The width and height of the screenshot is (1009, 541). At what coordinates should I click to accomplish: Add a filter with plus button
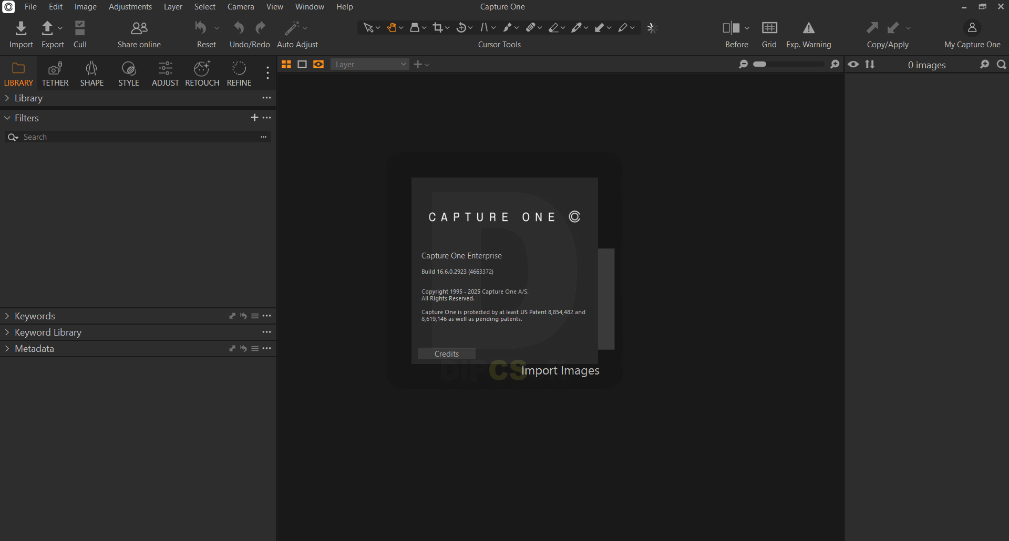click(x=254, y=118)
